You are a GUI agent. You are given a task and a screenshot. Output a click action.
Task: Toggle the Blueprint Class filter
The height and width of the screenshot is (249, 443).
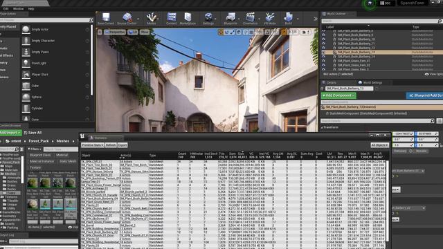tap(40, 155)
